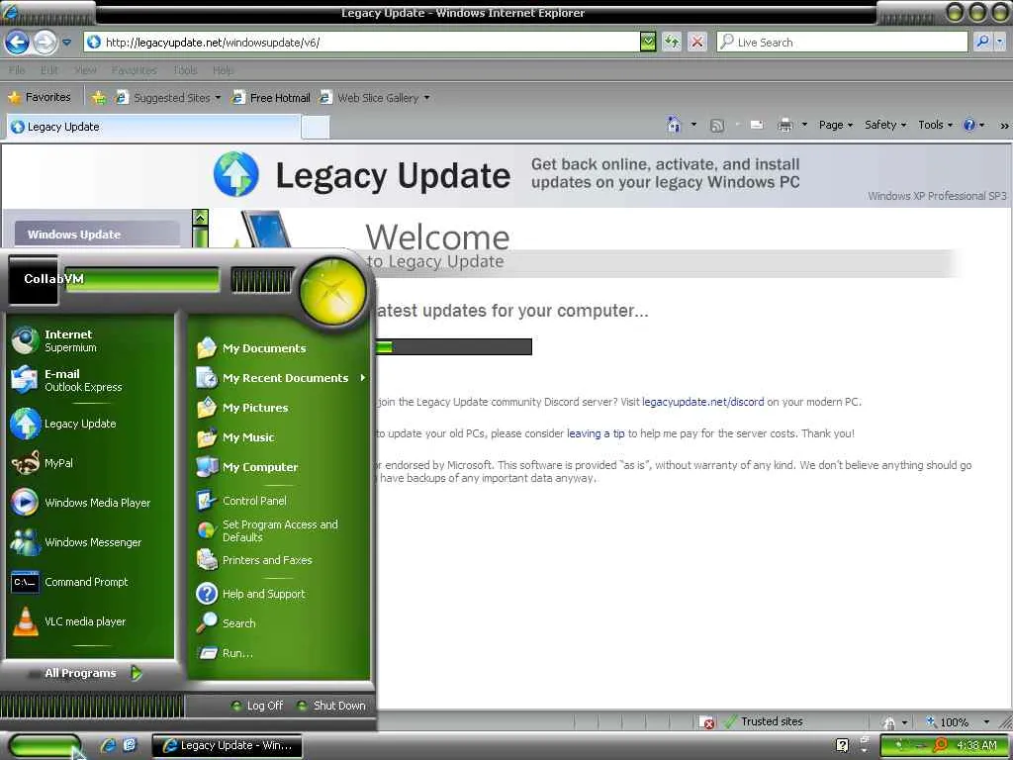
Task: Click the Shut Down button
Action: tap(330, 706)
